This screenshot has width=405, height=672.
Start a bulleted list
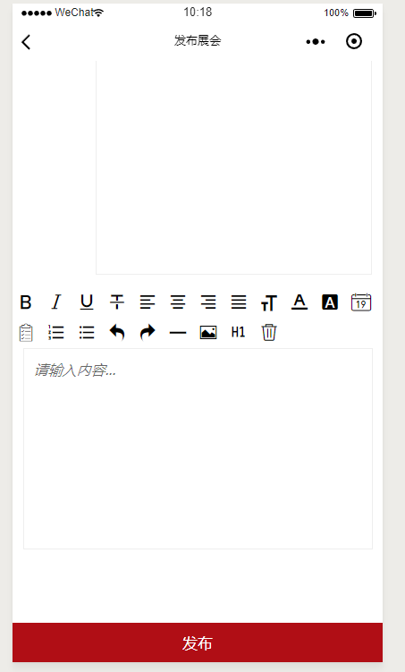[x=87, y=333]
